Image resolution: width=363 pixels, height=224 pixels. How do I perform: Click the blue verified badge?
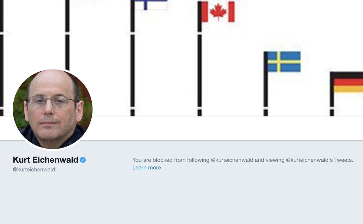[x=83, y=160]
